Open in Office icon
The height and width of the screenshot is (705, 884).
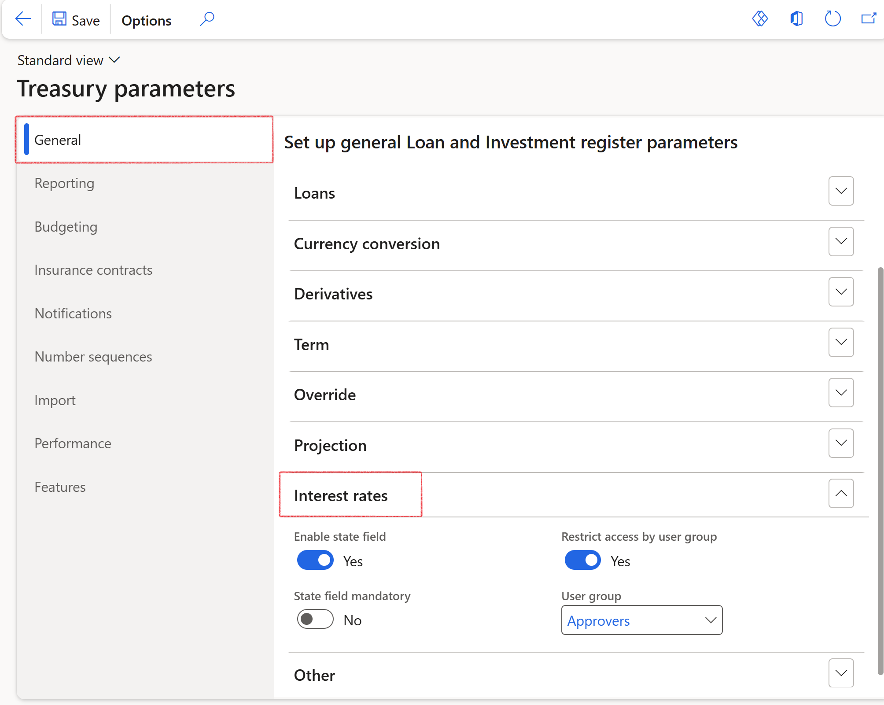coord(796,19)
